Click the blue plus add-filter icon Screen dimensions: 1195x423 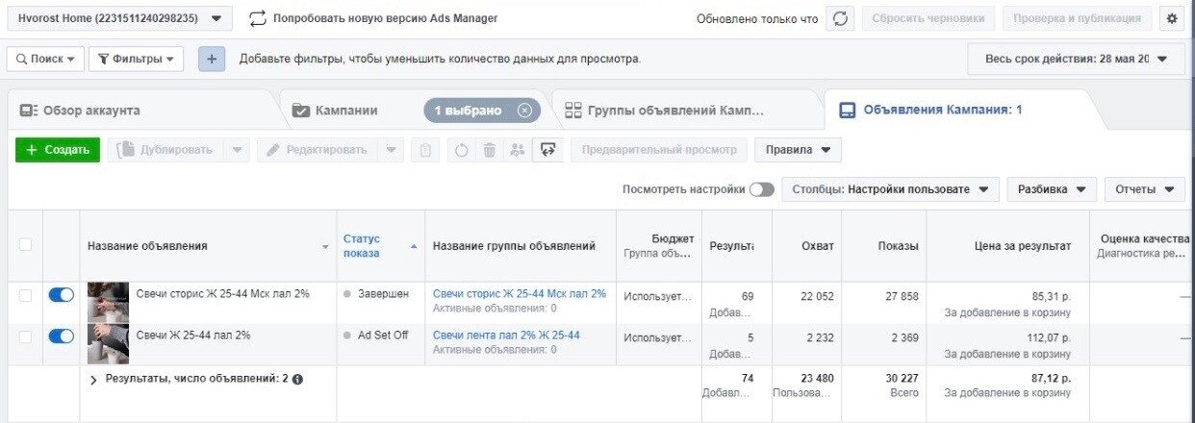point(212,59)
